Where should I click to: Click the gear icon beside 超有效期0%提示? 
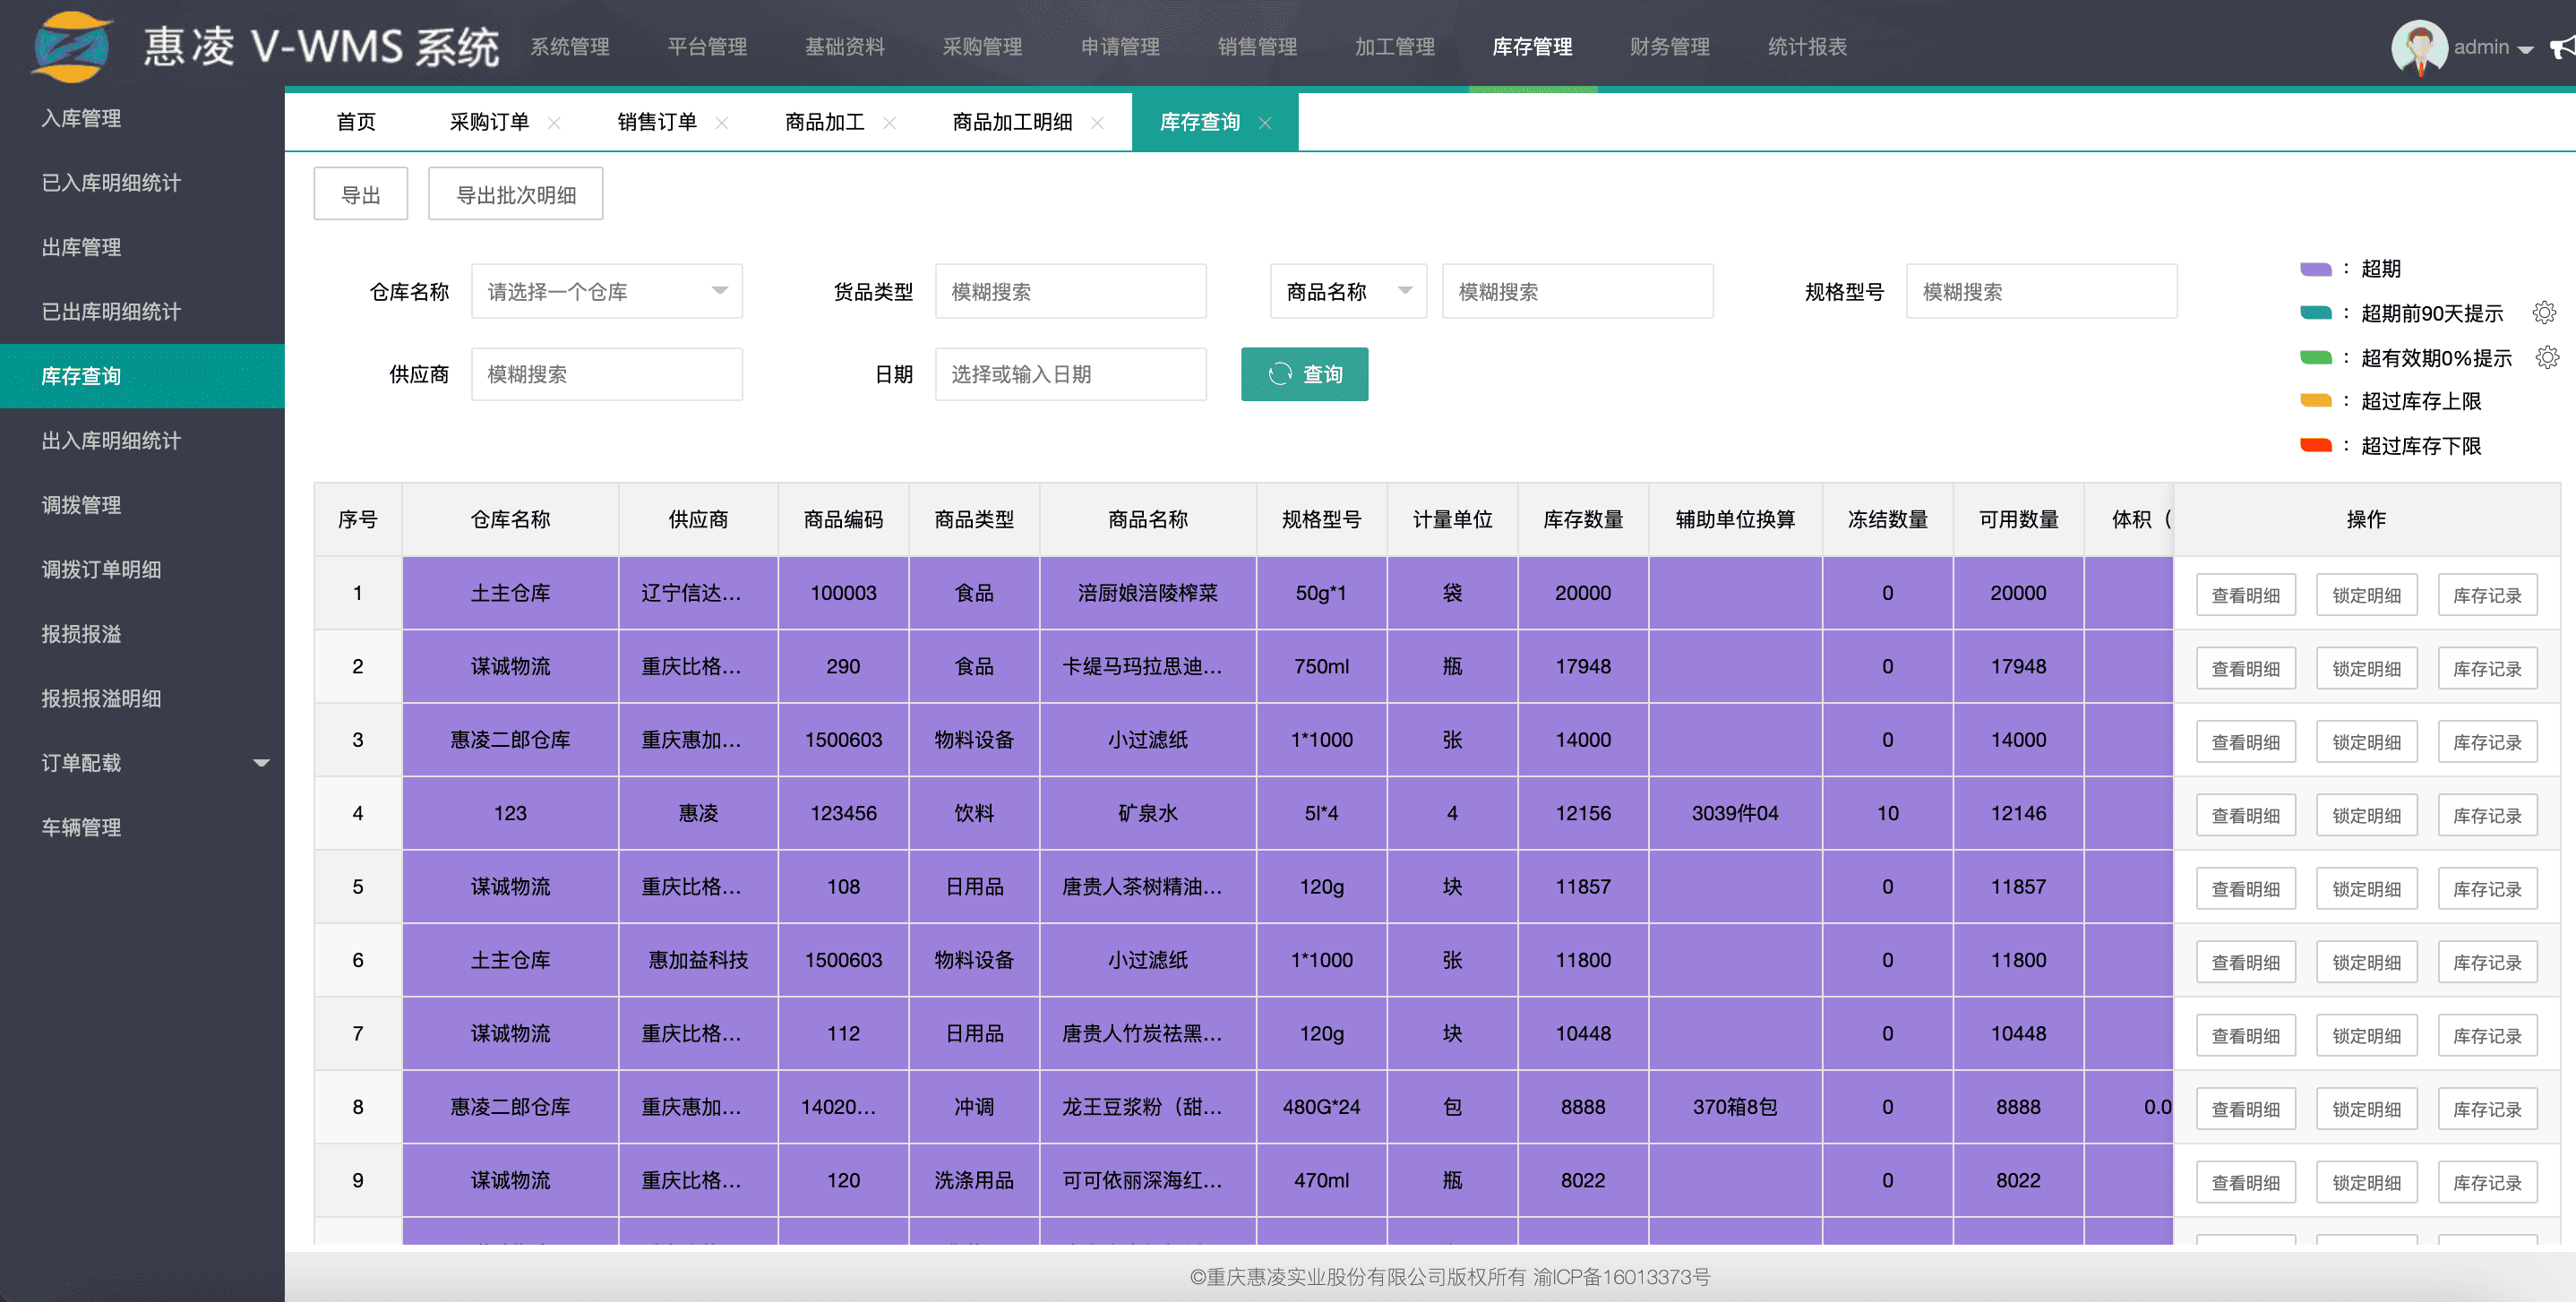pyautogui.click(x=2547, y=357)
